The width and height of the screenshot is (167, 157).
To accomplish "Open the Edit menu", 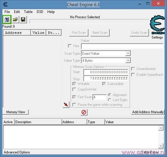I will tap(17, 12).
